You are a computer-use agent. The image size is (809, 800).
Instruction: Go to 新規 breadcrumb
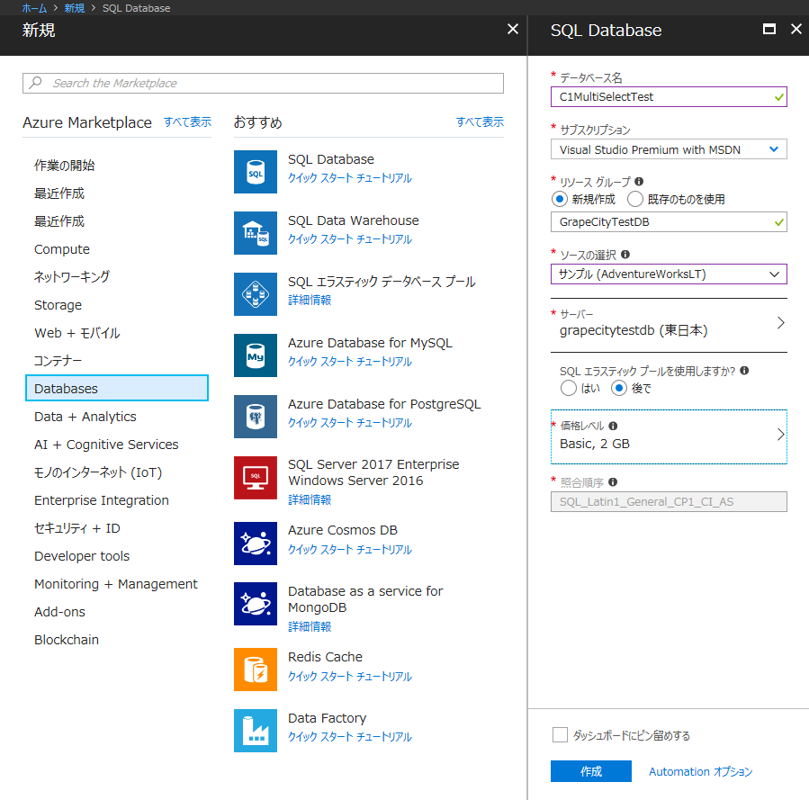(x=75, y=8)
